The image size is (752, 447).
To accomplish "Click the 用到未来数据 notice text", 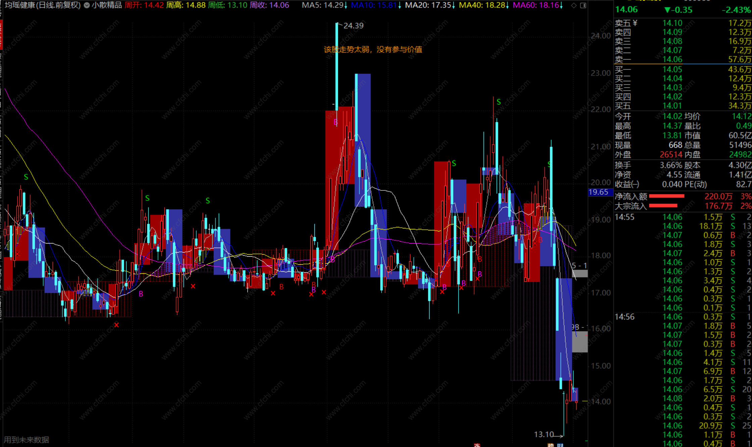I will click(27, 440).
